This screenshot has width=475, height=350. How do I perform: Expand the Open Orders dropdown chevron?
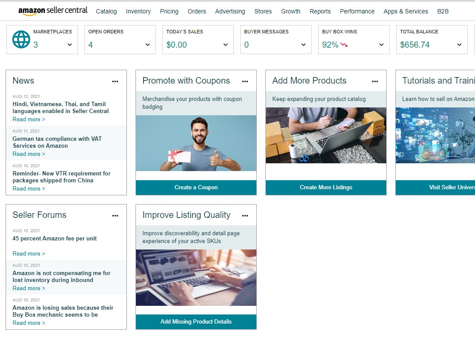[x=148, y=45]
